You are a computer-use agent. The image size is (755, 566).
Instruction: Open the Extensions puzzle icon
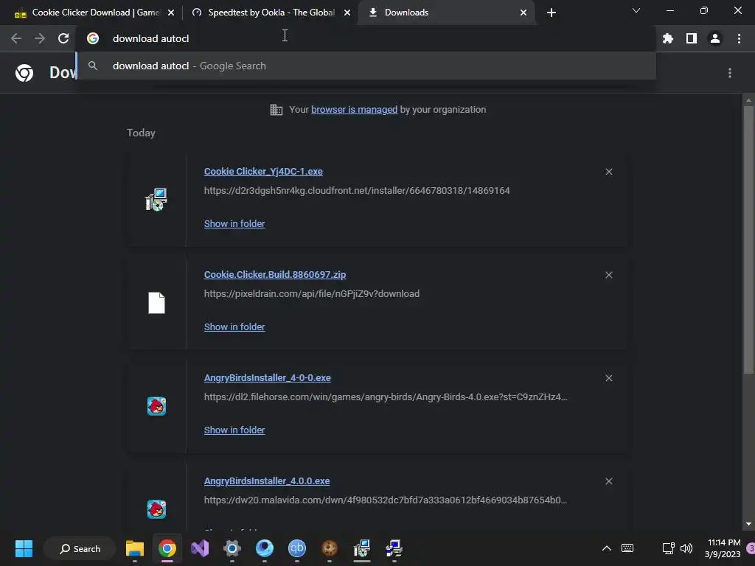668,38
